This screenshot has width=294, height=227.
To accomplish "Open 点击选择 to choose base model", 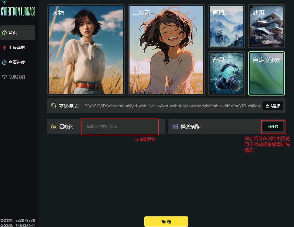I will pyautogui.click(x=273, y=106).
